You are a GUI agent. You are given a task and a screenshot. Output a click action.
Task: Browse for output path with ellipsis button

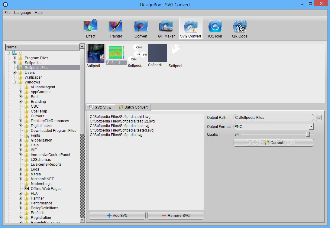tap(319, 117)
